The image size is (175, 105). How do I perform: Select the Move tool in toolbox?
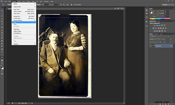[2, 11]
